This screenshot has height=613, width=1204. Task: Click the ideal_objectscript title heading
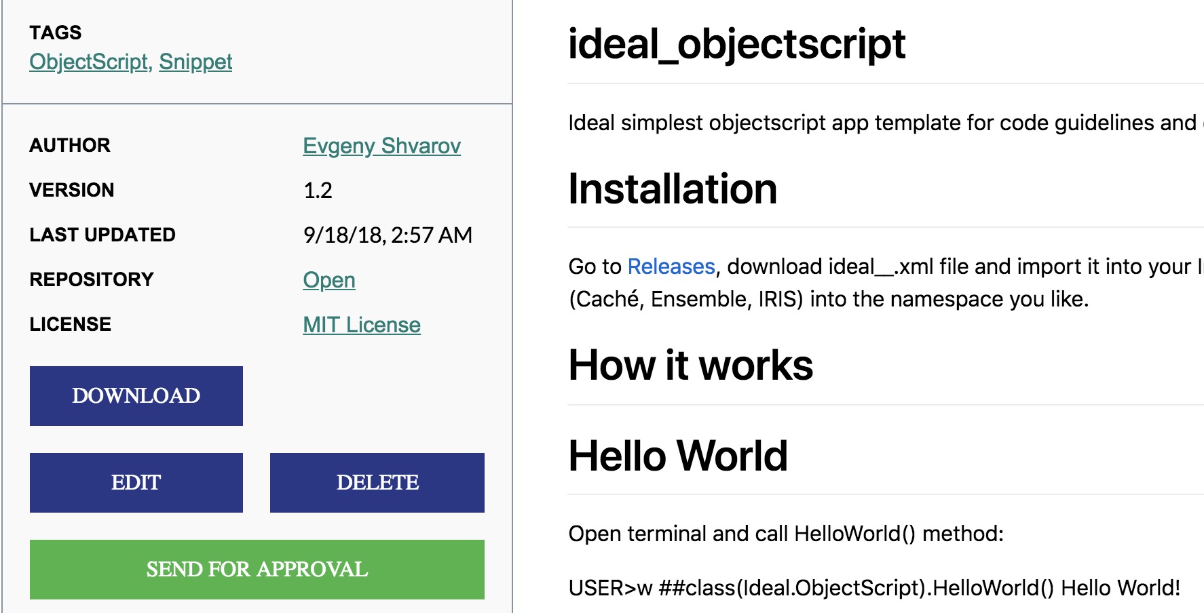point(736,44)
